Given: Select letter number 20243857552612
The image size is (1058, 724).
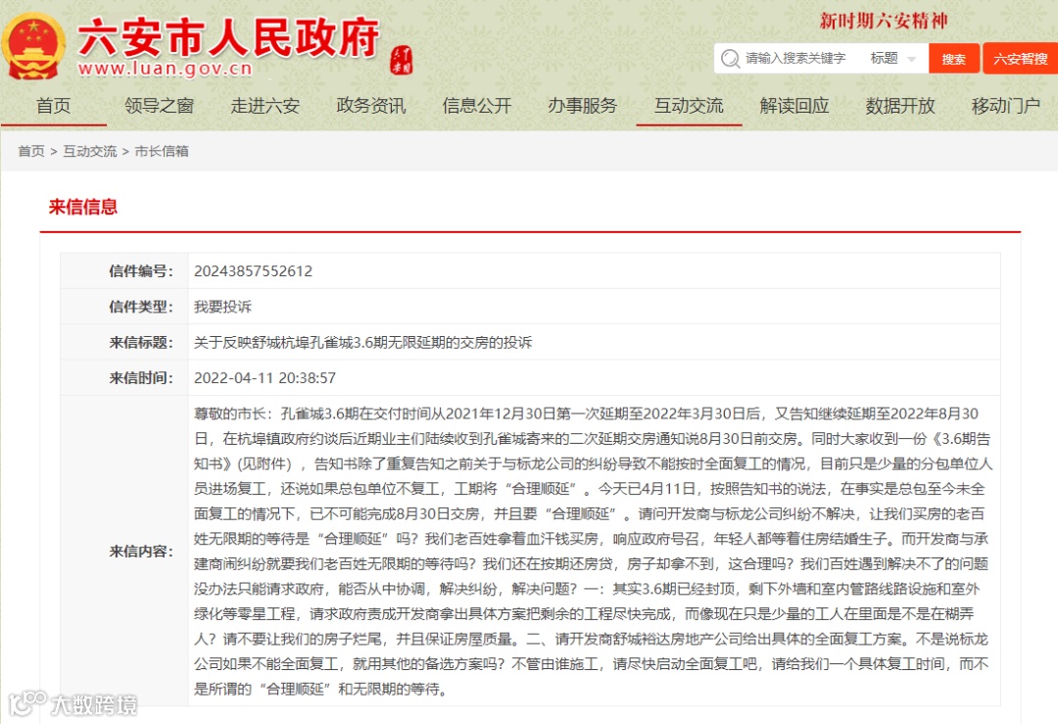Looking at the screenshot, I should click(253, 271).
